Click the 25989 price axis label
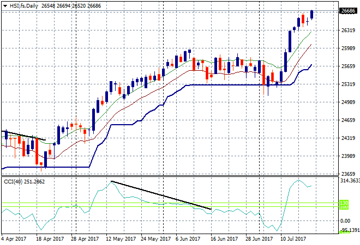Screen dimensions: 360x245 point(348,48)
